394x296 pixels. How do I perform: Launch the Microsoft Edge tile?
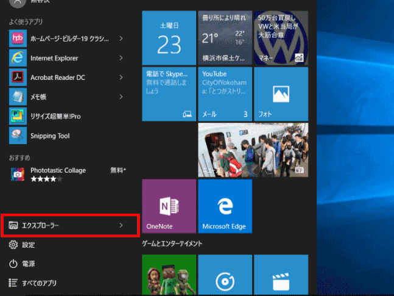tap(225, 206)
